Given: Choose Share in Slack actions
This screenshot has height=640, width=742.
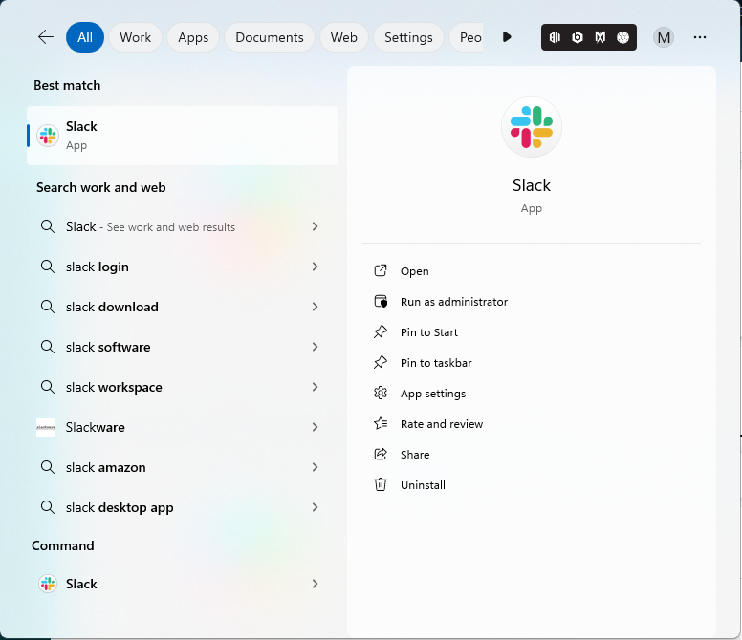Looking at the screenshot, I should (415, 455).
